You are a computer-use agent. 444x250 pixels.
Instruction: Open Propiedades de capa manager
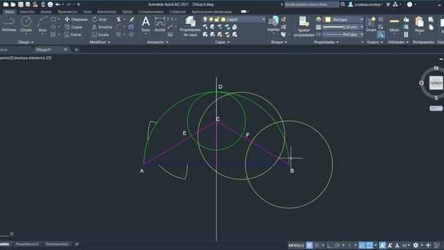pos(190,26)
